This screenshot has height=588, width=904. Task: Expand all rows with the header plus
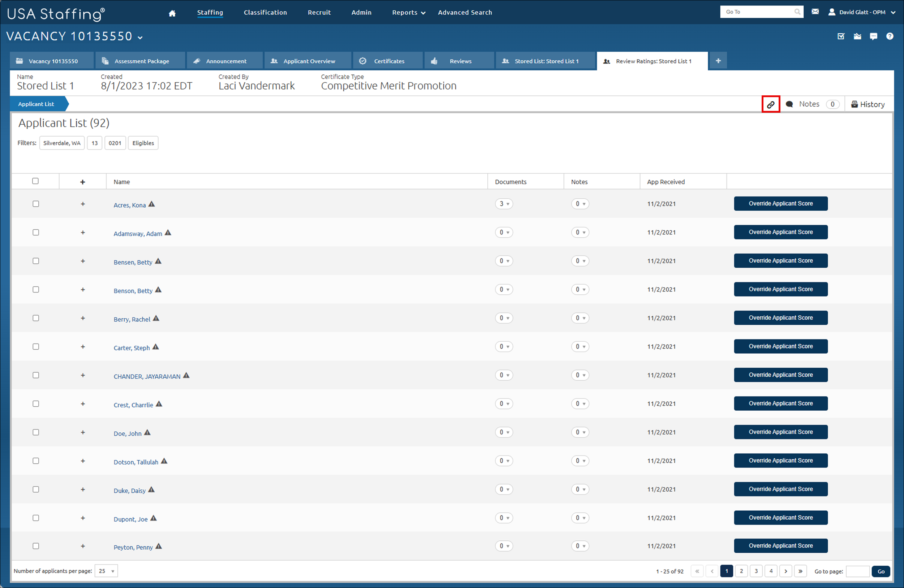pos(82,182)
